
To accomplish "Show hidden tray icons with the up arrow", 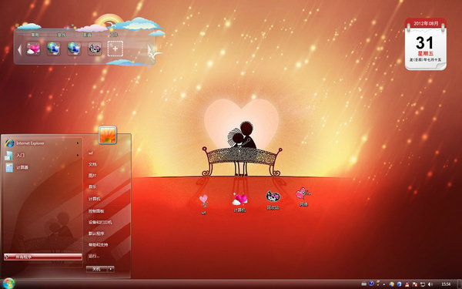I will (x=384, y=284).
